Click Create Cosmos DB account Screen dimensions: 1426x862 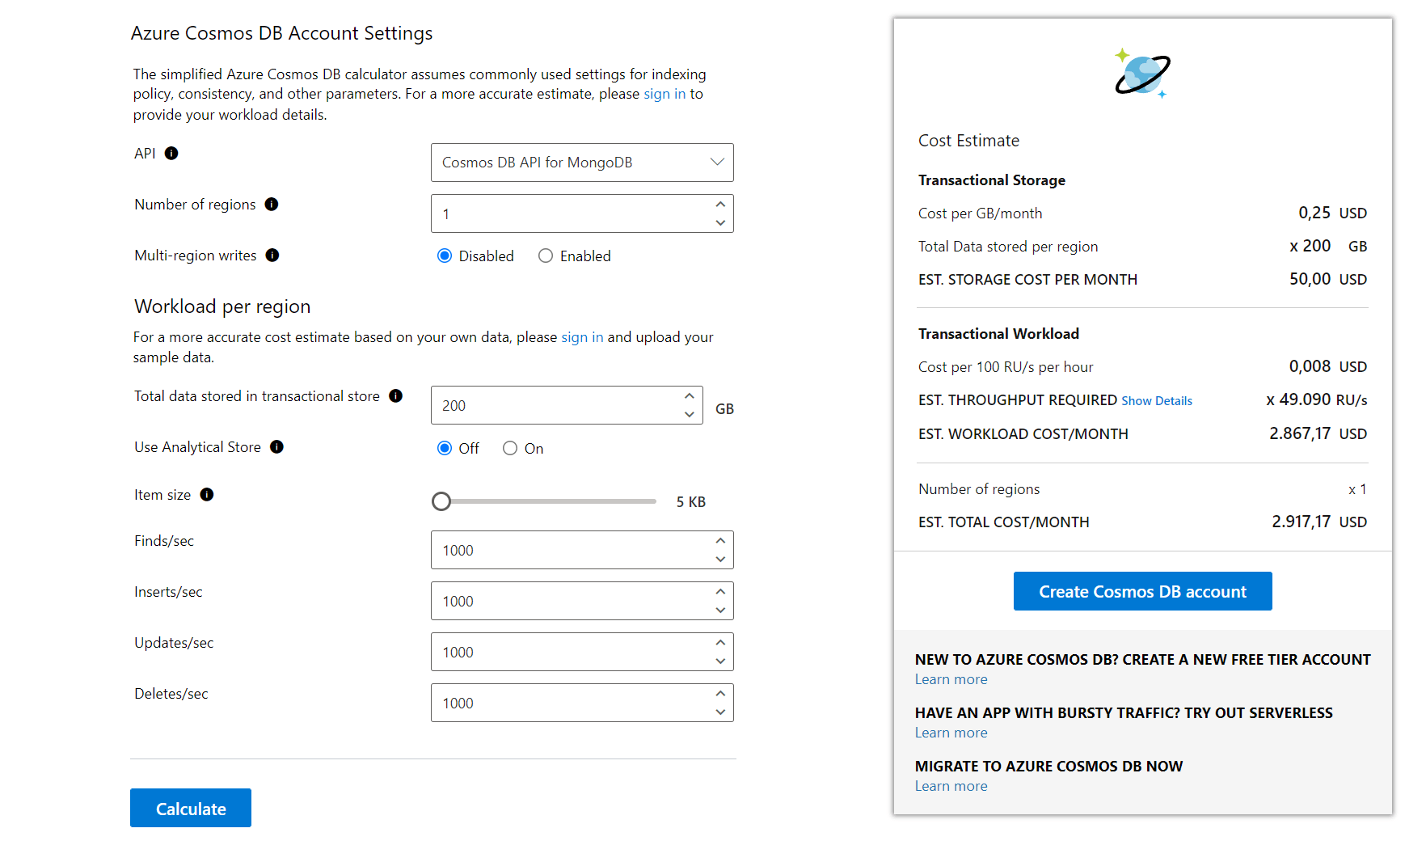(x=1142, y=591)
